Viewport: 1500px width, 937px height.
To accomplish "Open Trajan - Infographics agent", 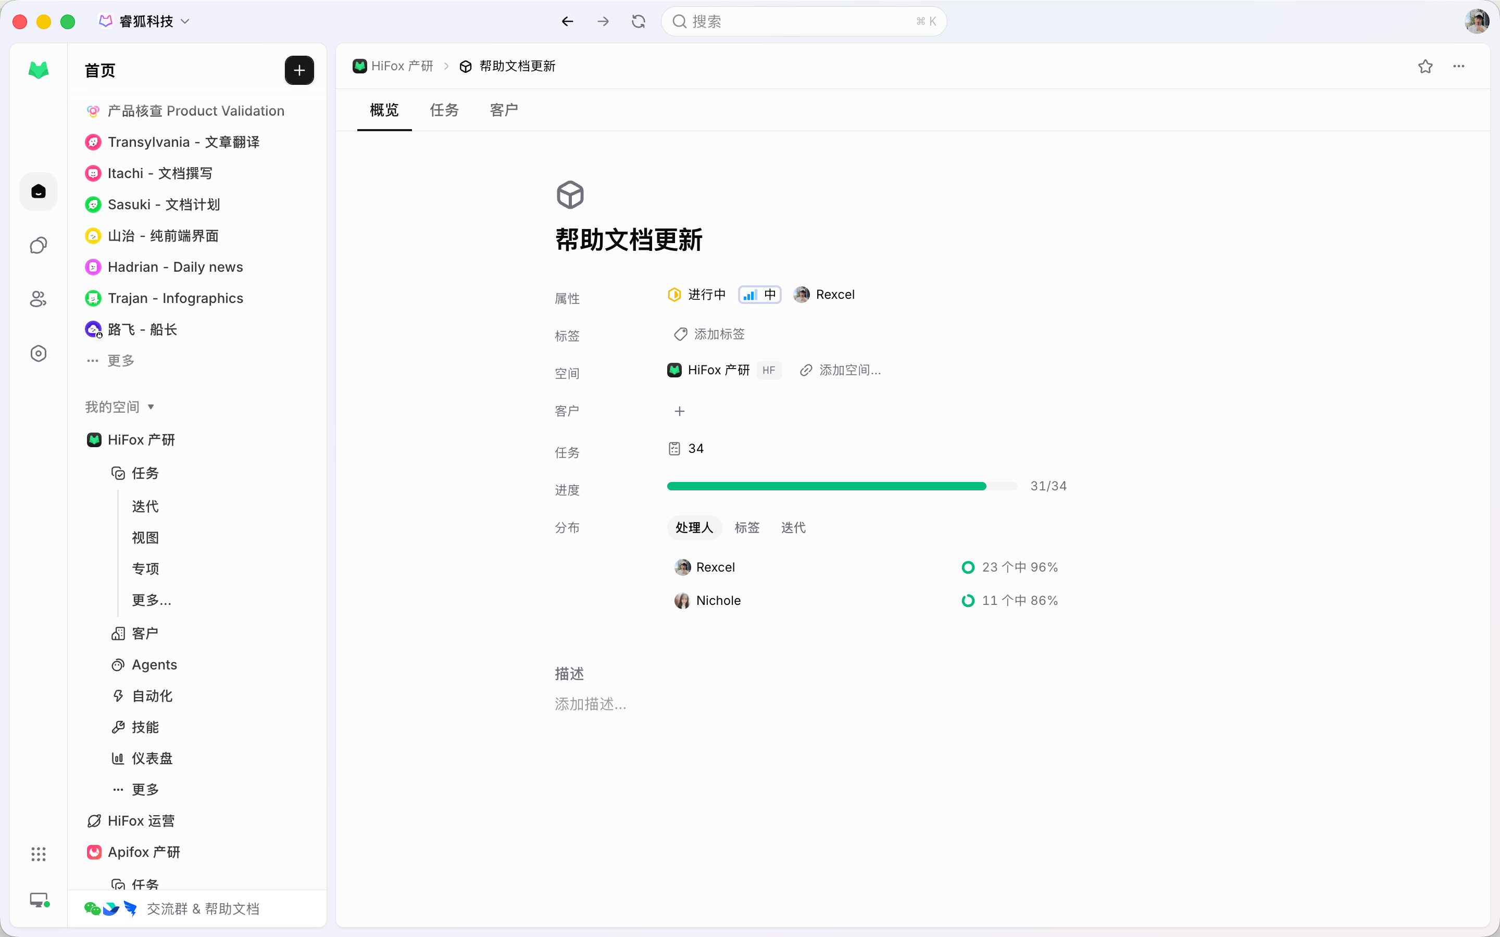I will tap(164, 298).
